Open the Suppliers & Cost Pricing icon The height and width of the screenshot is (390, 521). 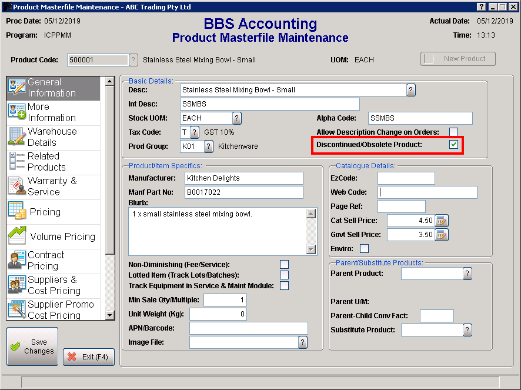[x=16, y=285]
